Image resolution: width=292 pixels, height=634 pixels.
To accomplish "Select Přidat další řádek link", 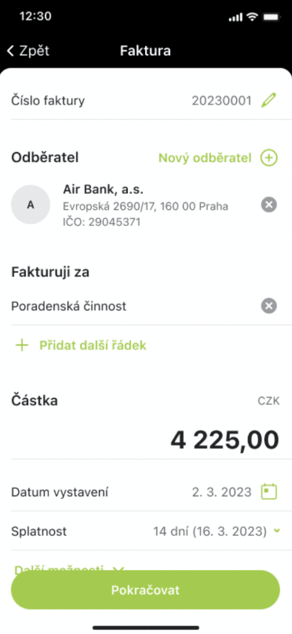I will [x=93, y=345].
